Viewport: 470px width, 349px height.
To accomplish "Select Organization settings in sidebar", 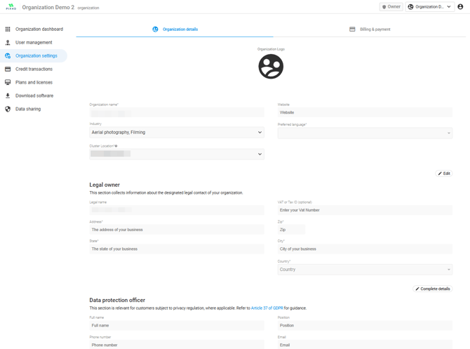I will (x=34, y=55).
